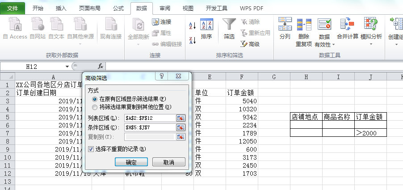Screen dimensions: 403x190
Task: Click the 清除 filter item
Action: click(250, 22)
